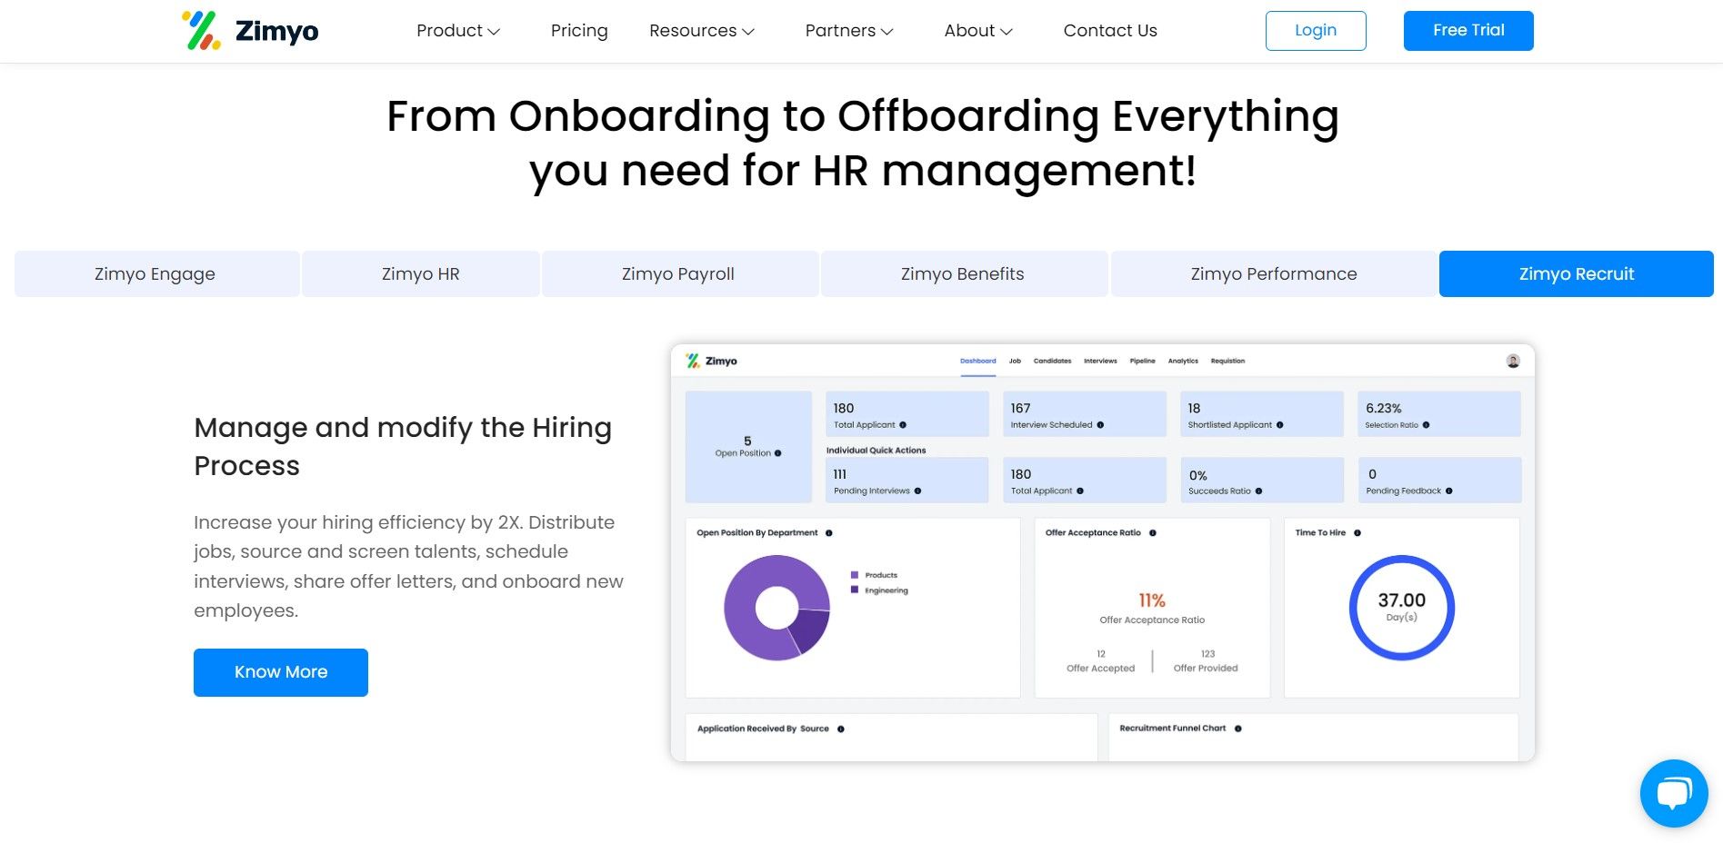Select the Zimyo Benefits tab
The width and height of the screenshot is (1723, 843).
964,274
